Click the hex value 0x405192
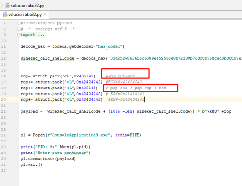The image size is (242, 186). pyautogui.click(x=84, y=76)
